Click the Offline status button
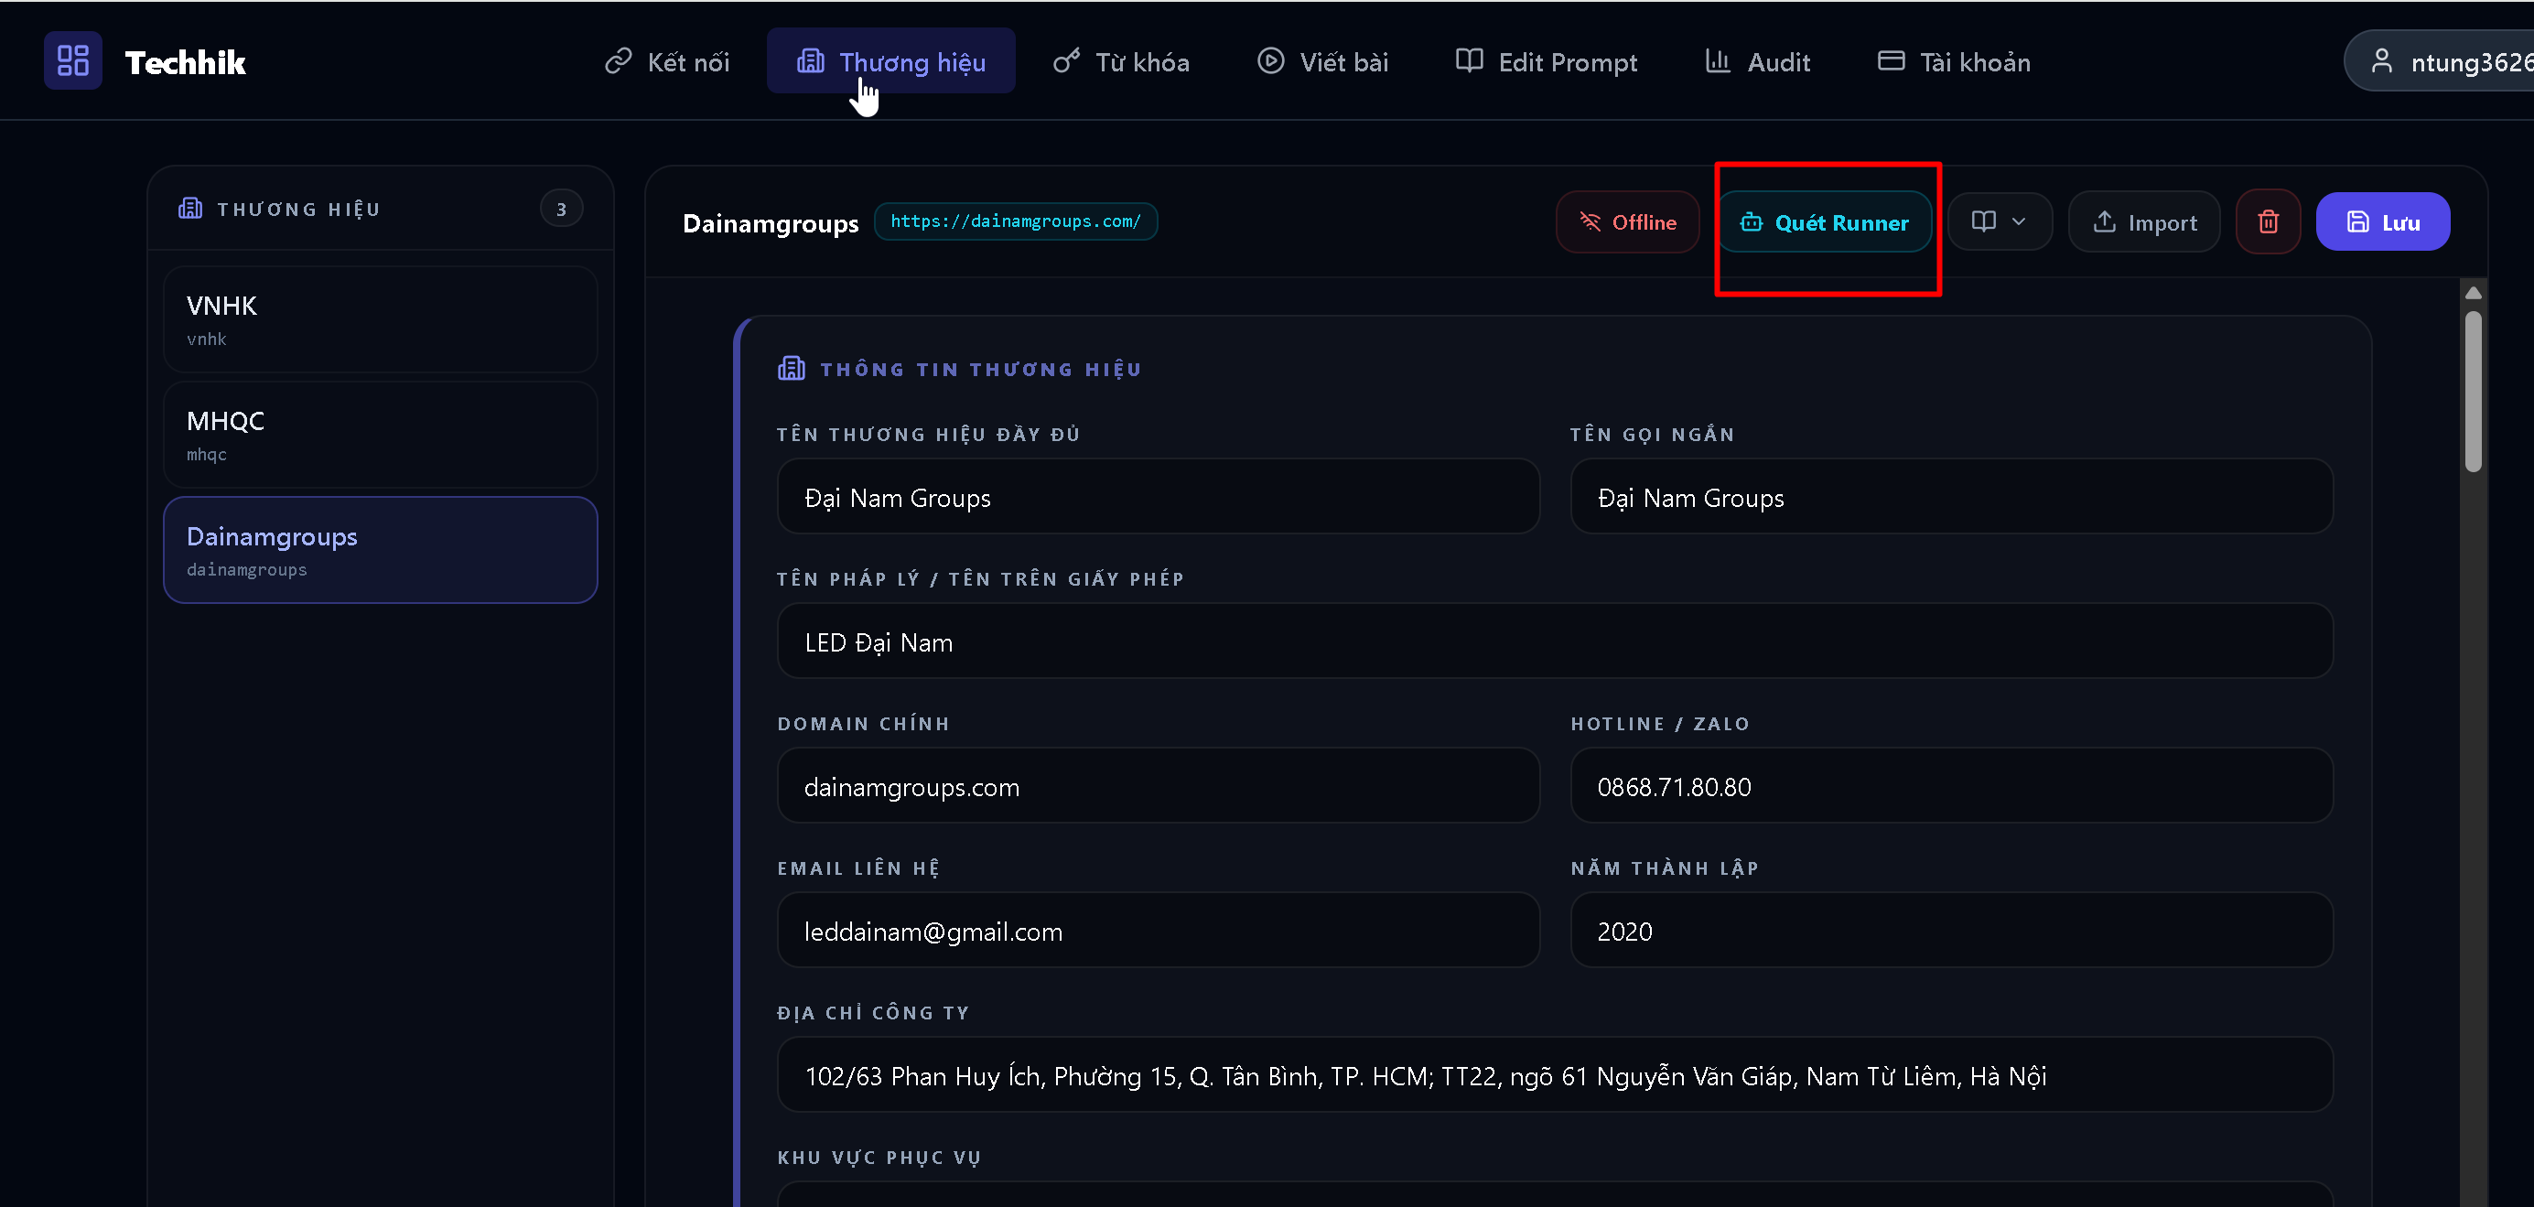Screen dimensions: 2534x1207 tap(1628, 222)
